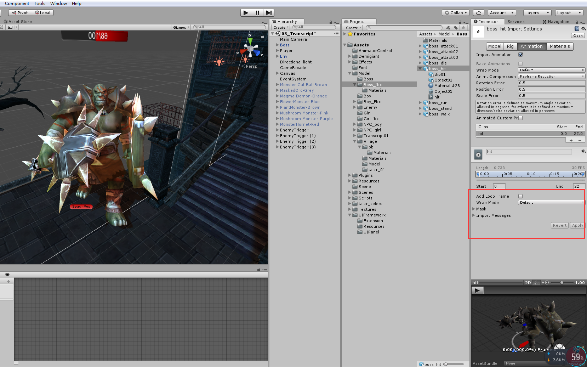Adjust the preview speed slider
The width and height of the screenshot is (587, 367).
click(562, 283)
